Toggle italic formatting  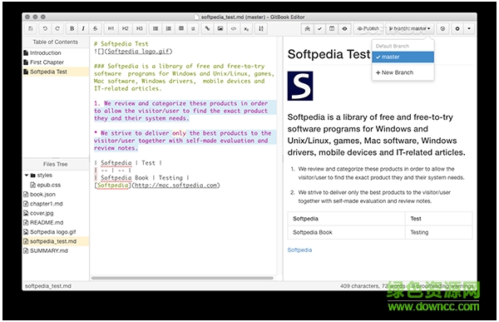[83, 28]
